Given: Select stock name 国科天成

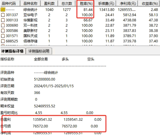Looking at the screenshot, I should [x=30, y=36].
